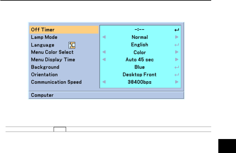Click left arrow before Lamp Mode Normal
Screen dimensions: 236x153
[x=104, y=37]
